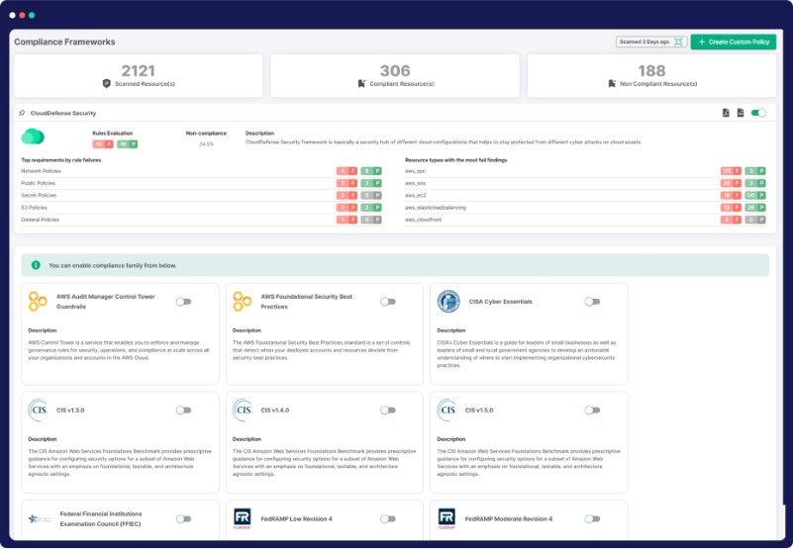
Task: Click the green CloudDefense cloud logo
Action: [x=33, y=137]
